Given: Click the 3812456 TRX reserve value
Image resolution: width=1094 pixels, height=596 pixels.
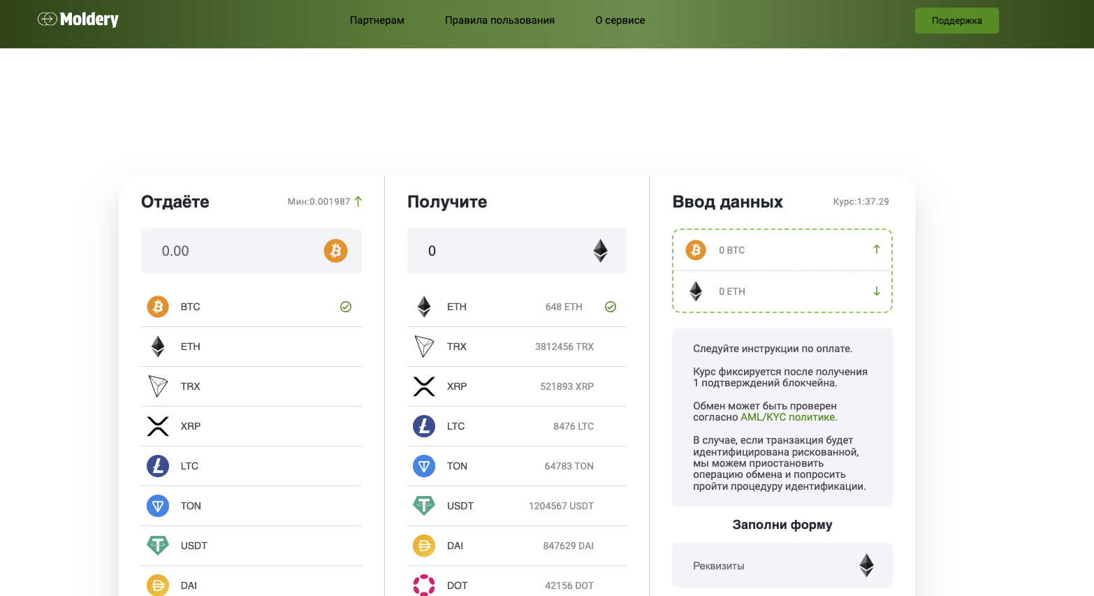Looking at the screenshot, I should coord(564,347).
